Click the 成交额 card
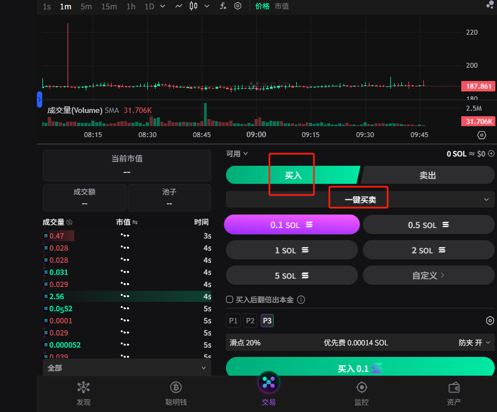The width and height of the screenshot is (497, 412). pyautogui.click(x=85, y=198)
